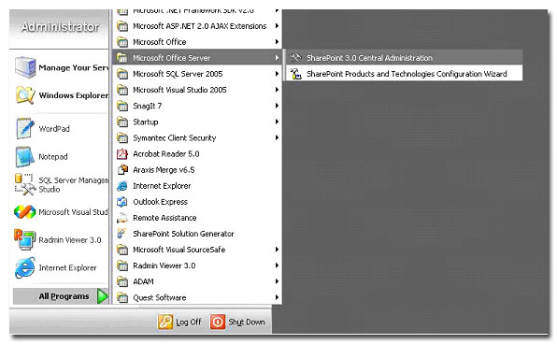Viewport: 557px width, 344px height.
Task: Click the SharePoint Central Administration tools icon
Action: pyautogui.click(x=295, y=58)
